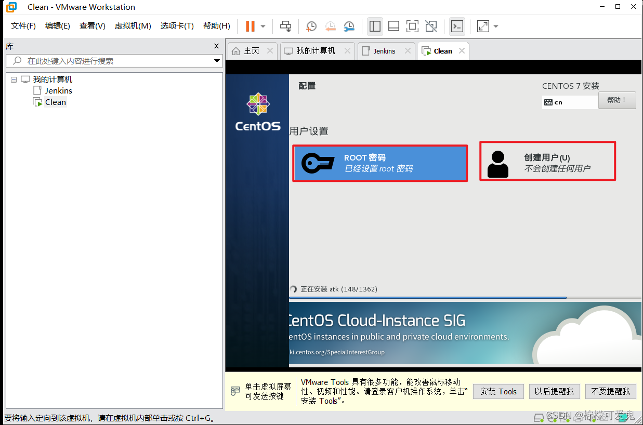Screen dimensions: 643x425
Task: Open the dropdown arrow beside the pause button
Action: click(x=263, y=26)
